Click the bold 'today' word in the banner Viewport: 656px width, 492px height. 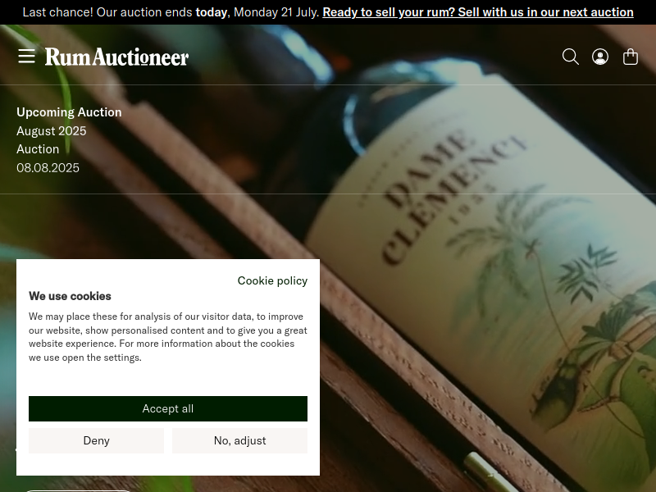tap(212, 12)
